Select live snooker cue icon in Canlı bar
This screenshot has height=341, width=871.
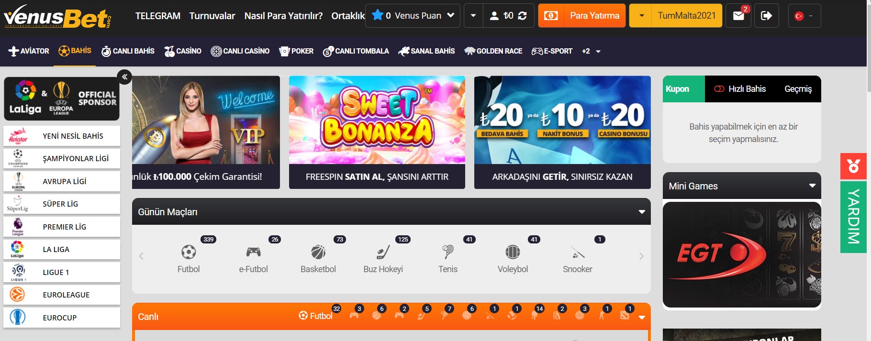click(489, 315)
